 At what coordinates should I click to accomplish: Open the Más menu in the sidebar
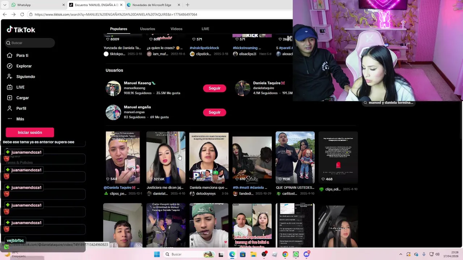pyautogui.click(x=20, y=119)
